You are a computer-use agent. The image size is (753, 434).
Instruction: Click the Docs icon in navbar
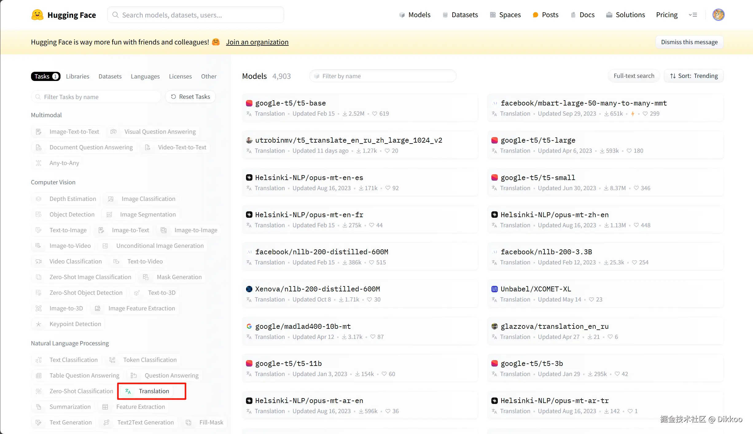coord(573,15)
